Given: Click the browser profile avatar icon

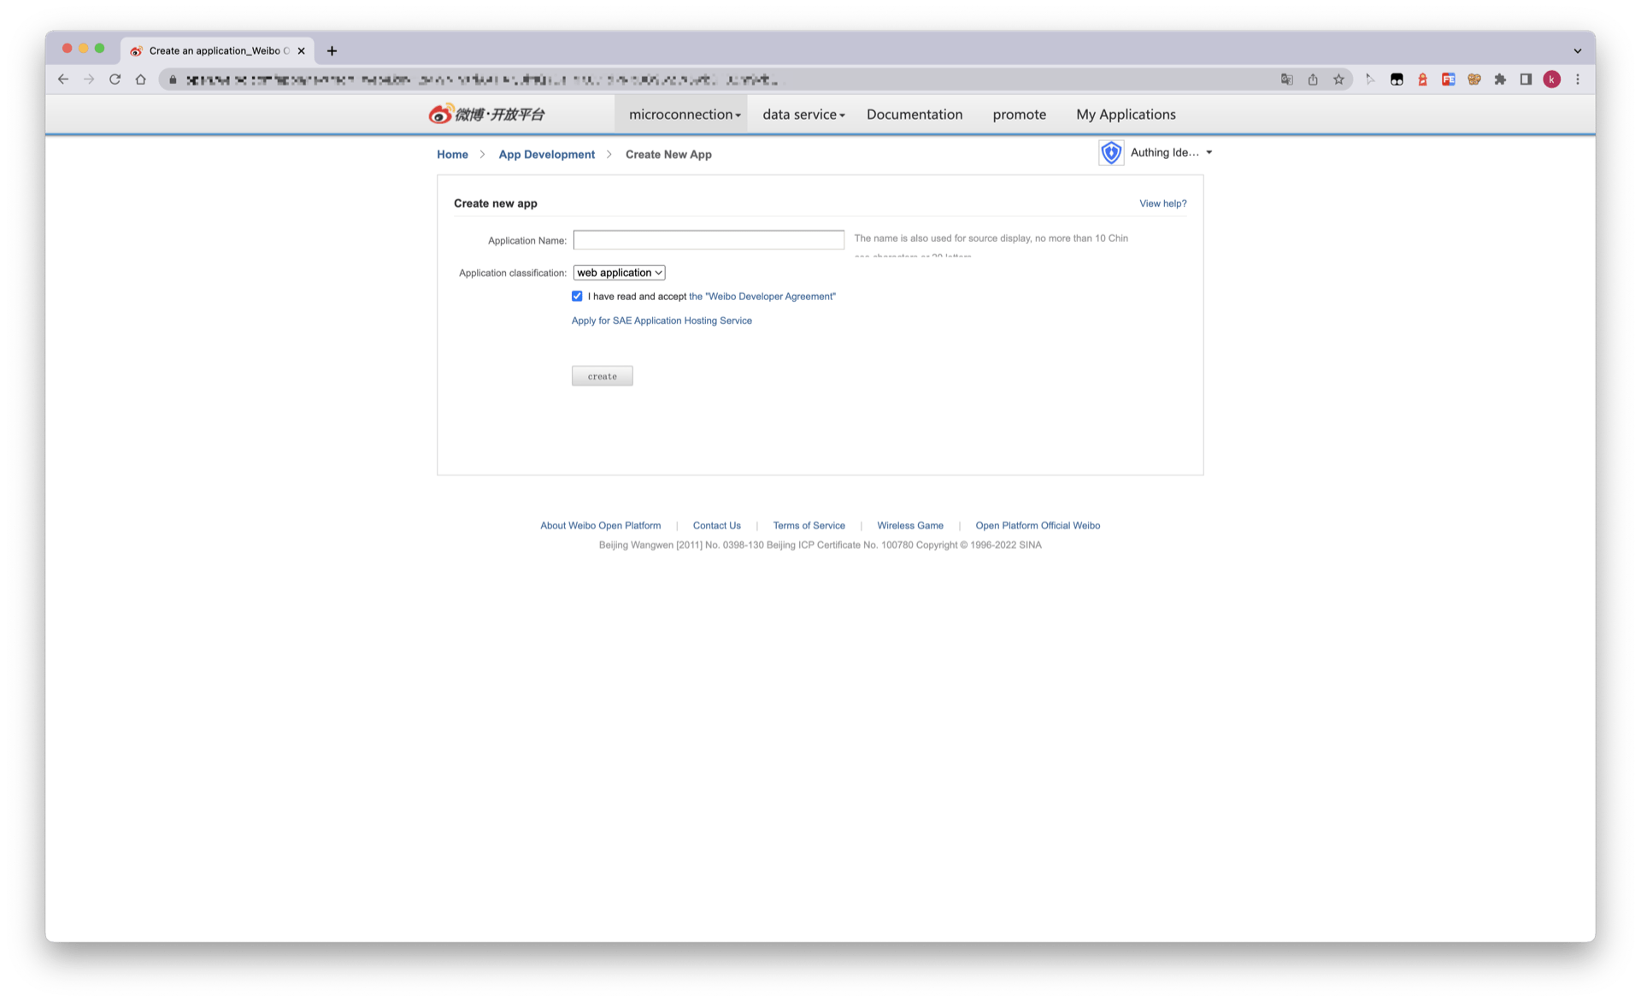Looking at the screenshot, I should point(1552,79).
